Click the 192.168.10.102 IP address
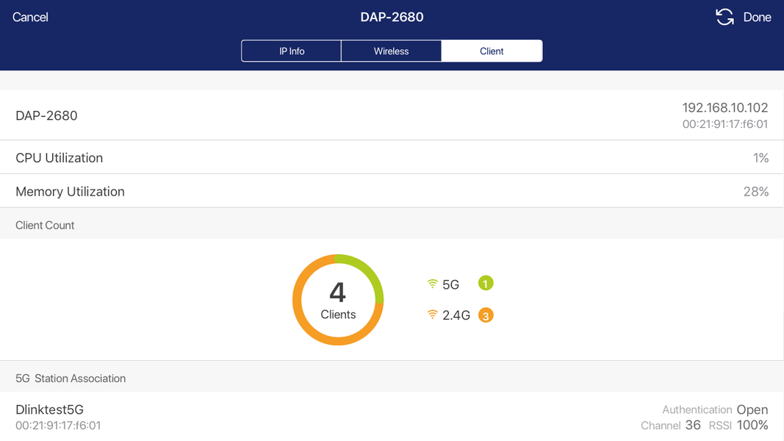The width and height of the screenshot is (784, 441). (724, 108)
